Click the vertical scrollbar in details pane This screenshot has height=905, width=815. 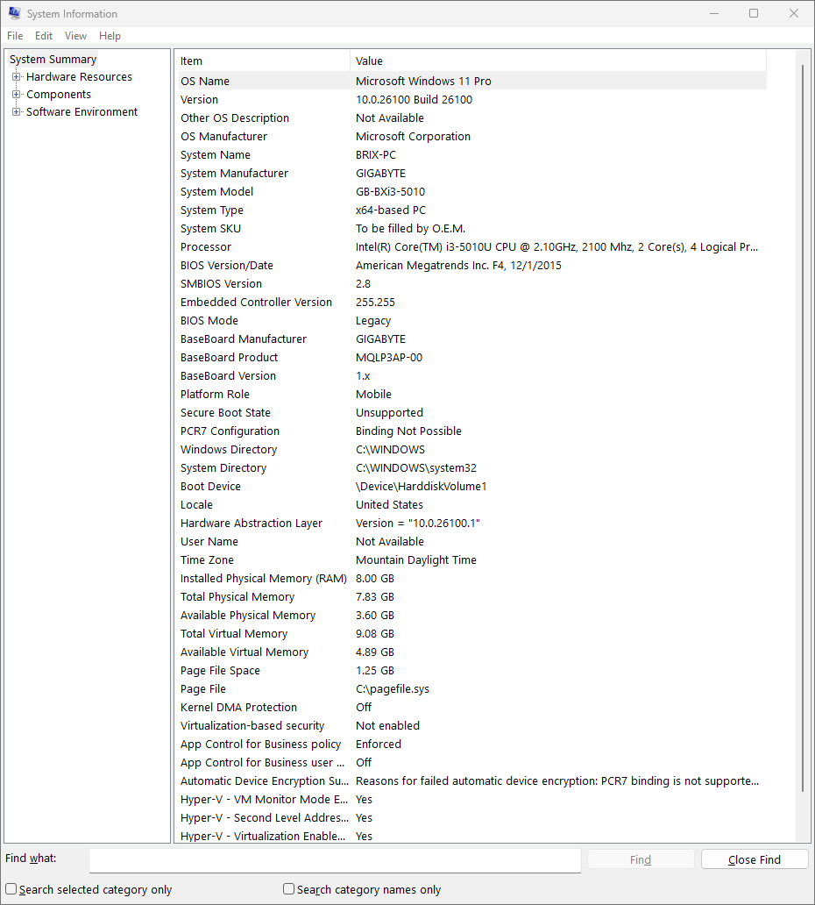point(803,438)
